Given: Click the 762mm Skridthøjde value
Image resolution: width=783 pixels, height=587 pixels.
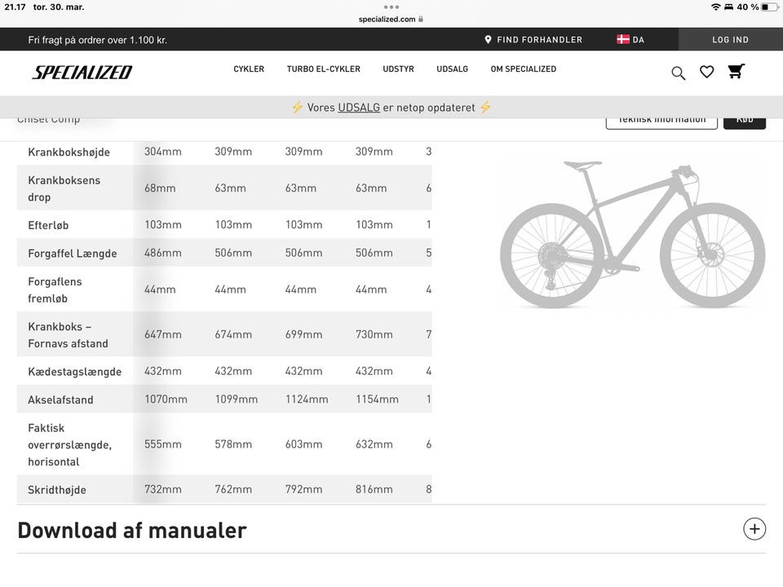Looking at the screenshot, I should pos(233,489).
